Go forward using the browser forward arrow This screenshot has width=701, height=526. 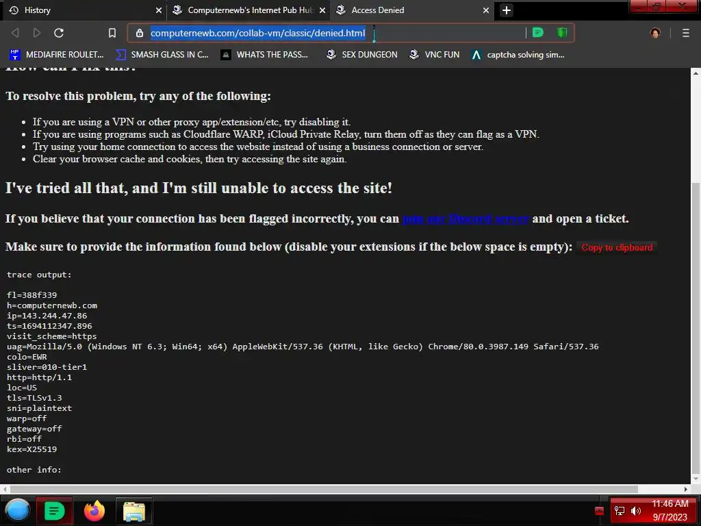[x=37, y=33]
